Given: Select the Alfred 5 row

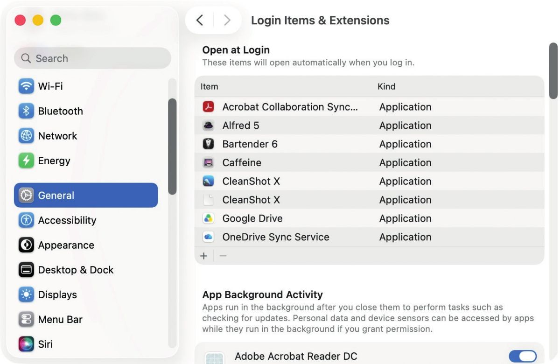Looking at the screenshot, I should (370, 126).
